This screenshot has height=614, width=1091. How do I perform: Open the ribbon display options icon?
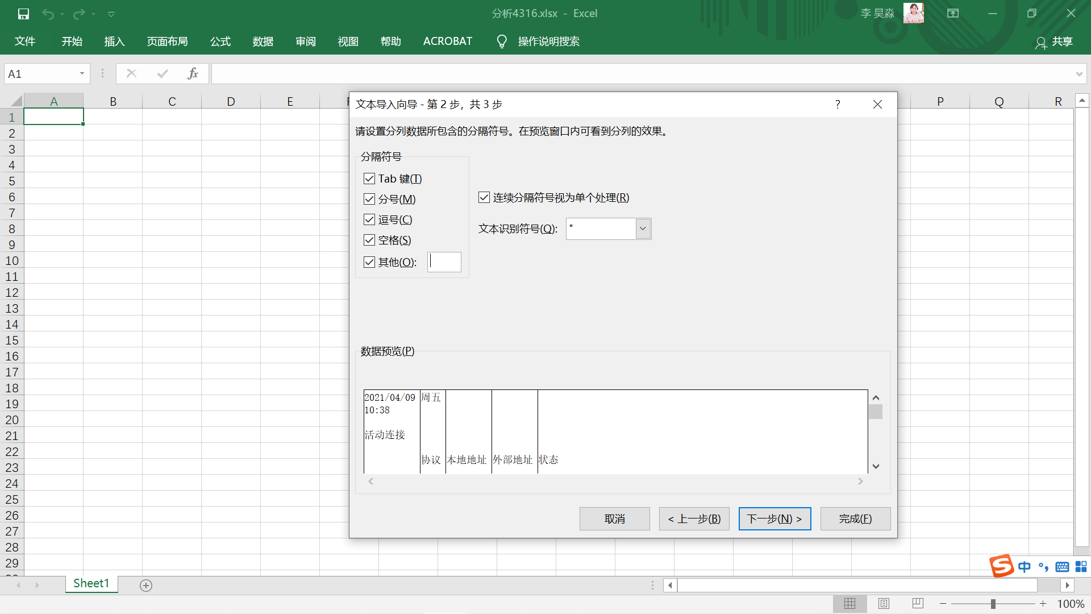953,13
